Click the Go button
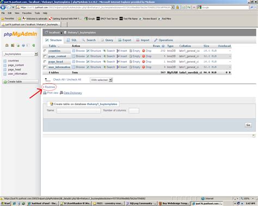 coord(248,125)
